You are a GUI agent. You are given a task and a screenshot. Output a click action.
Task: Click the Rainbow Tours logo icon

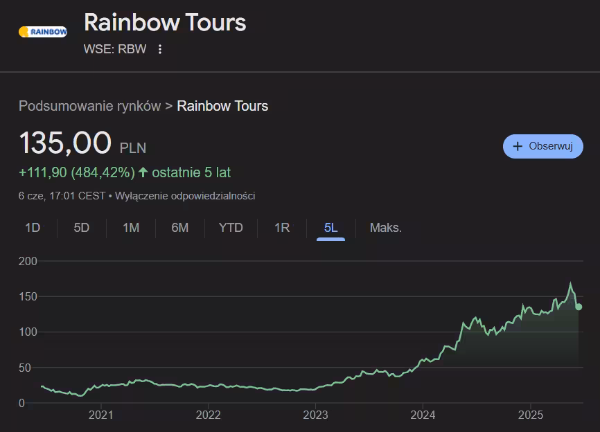pyautogui.click(x=43, y=32)
